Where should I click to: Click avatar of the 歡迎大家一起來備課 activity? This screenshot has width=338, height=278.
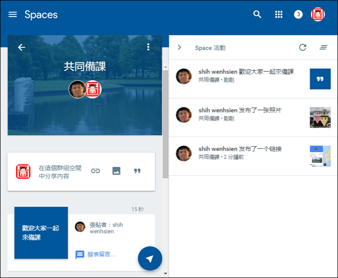tap(184, 76)
